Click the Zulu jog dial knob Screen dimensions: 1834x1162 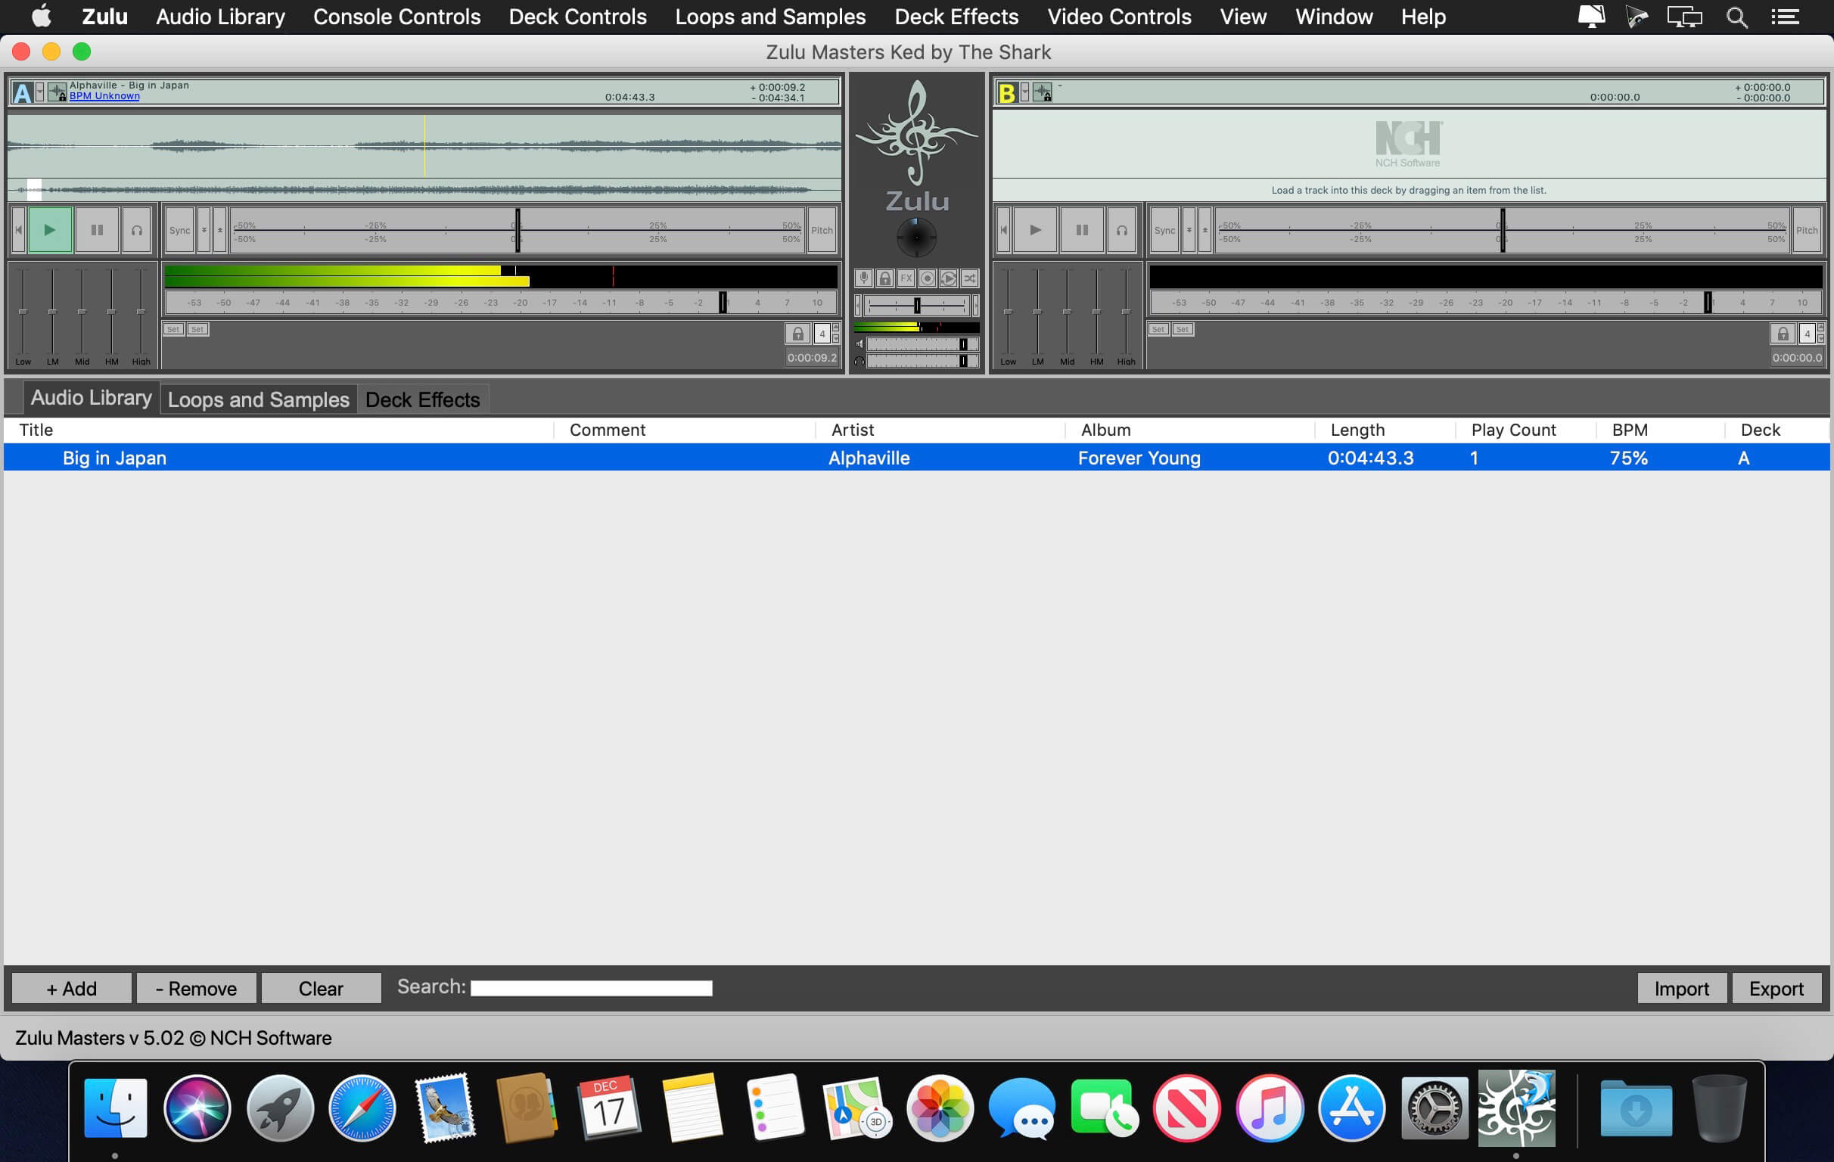pos(917,238)
